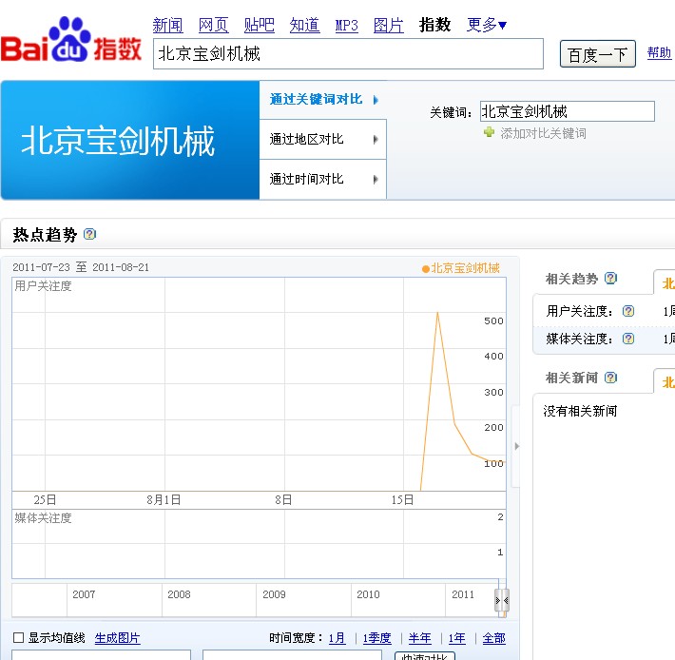
Task: Go to MP3 tab
Action: 347,26
